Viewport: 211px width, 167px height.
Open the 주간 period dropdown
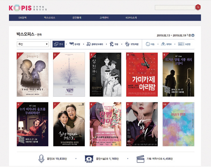pos(33,44)
